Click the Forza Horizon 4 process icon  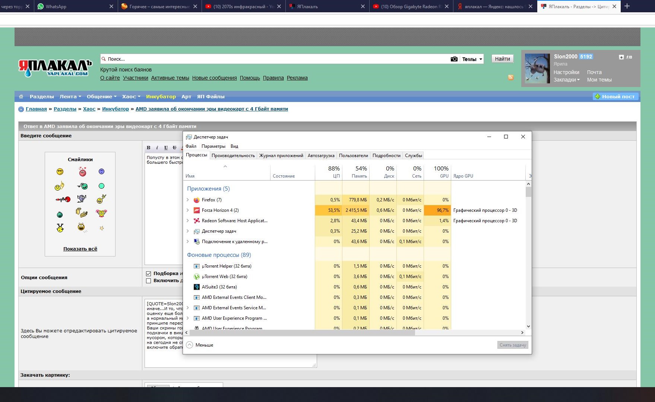(197, 210)
